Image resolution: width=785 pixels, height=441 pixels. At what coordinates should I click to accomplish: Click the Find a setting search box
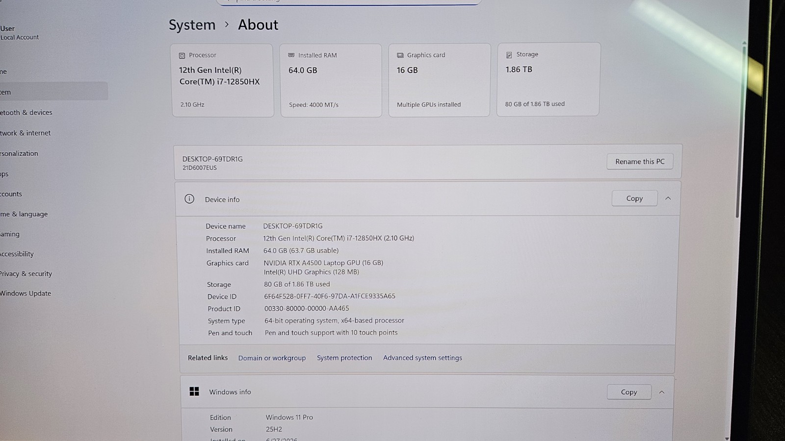pos(349,2)
